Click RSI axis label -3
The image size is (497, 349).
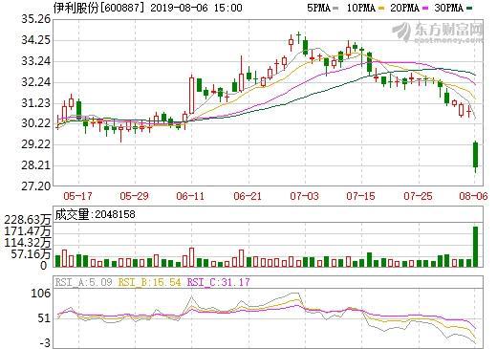(46, 343)
